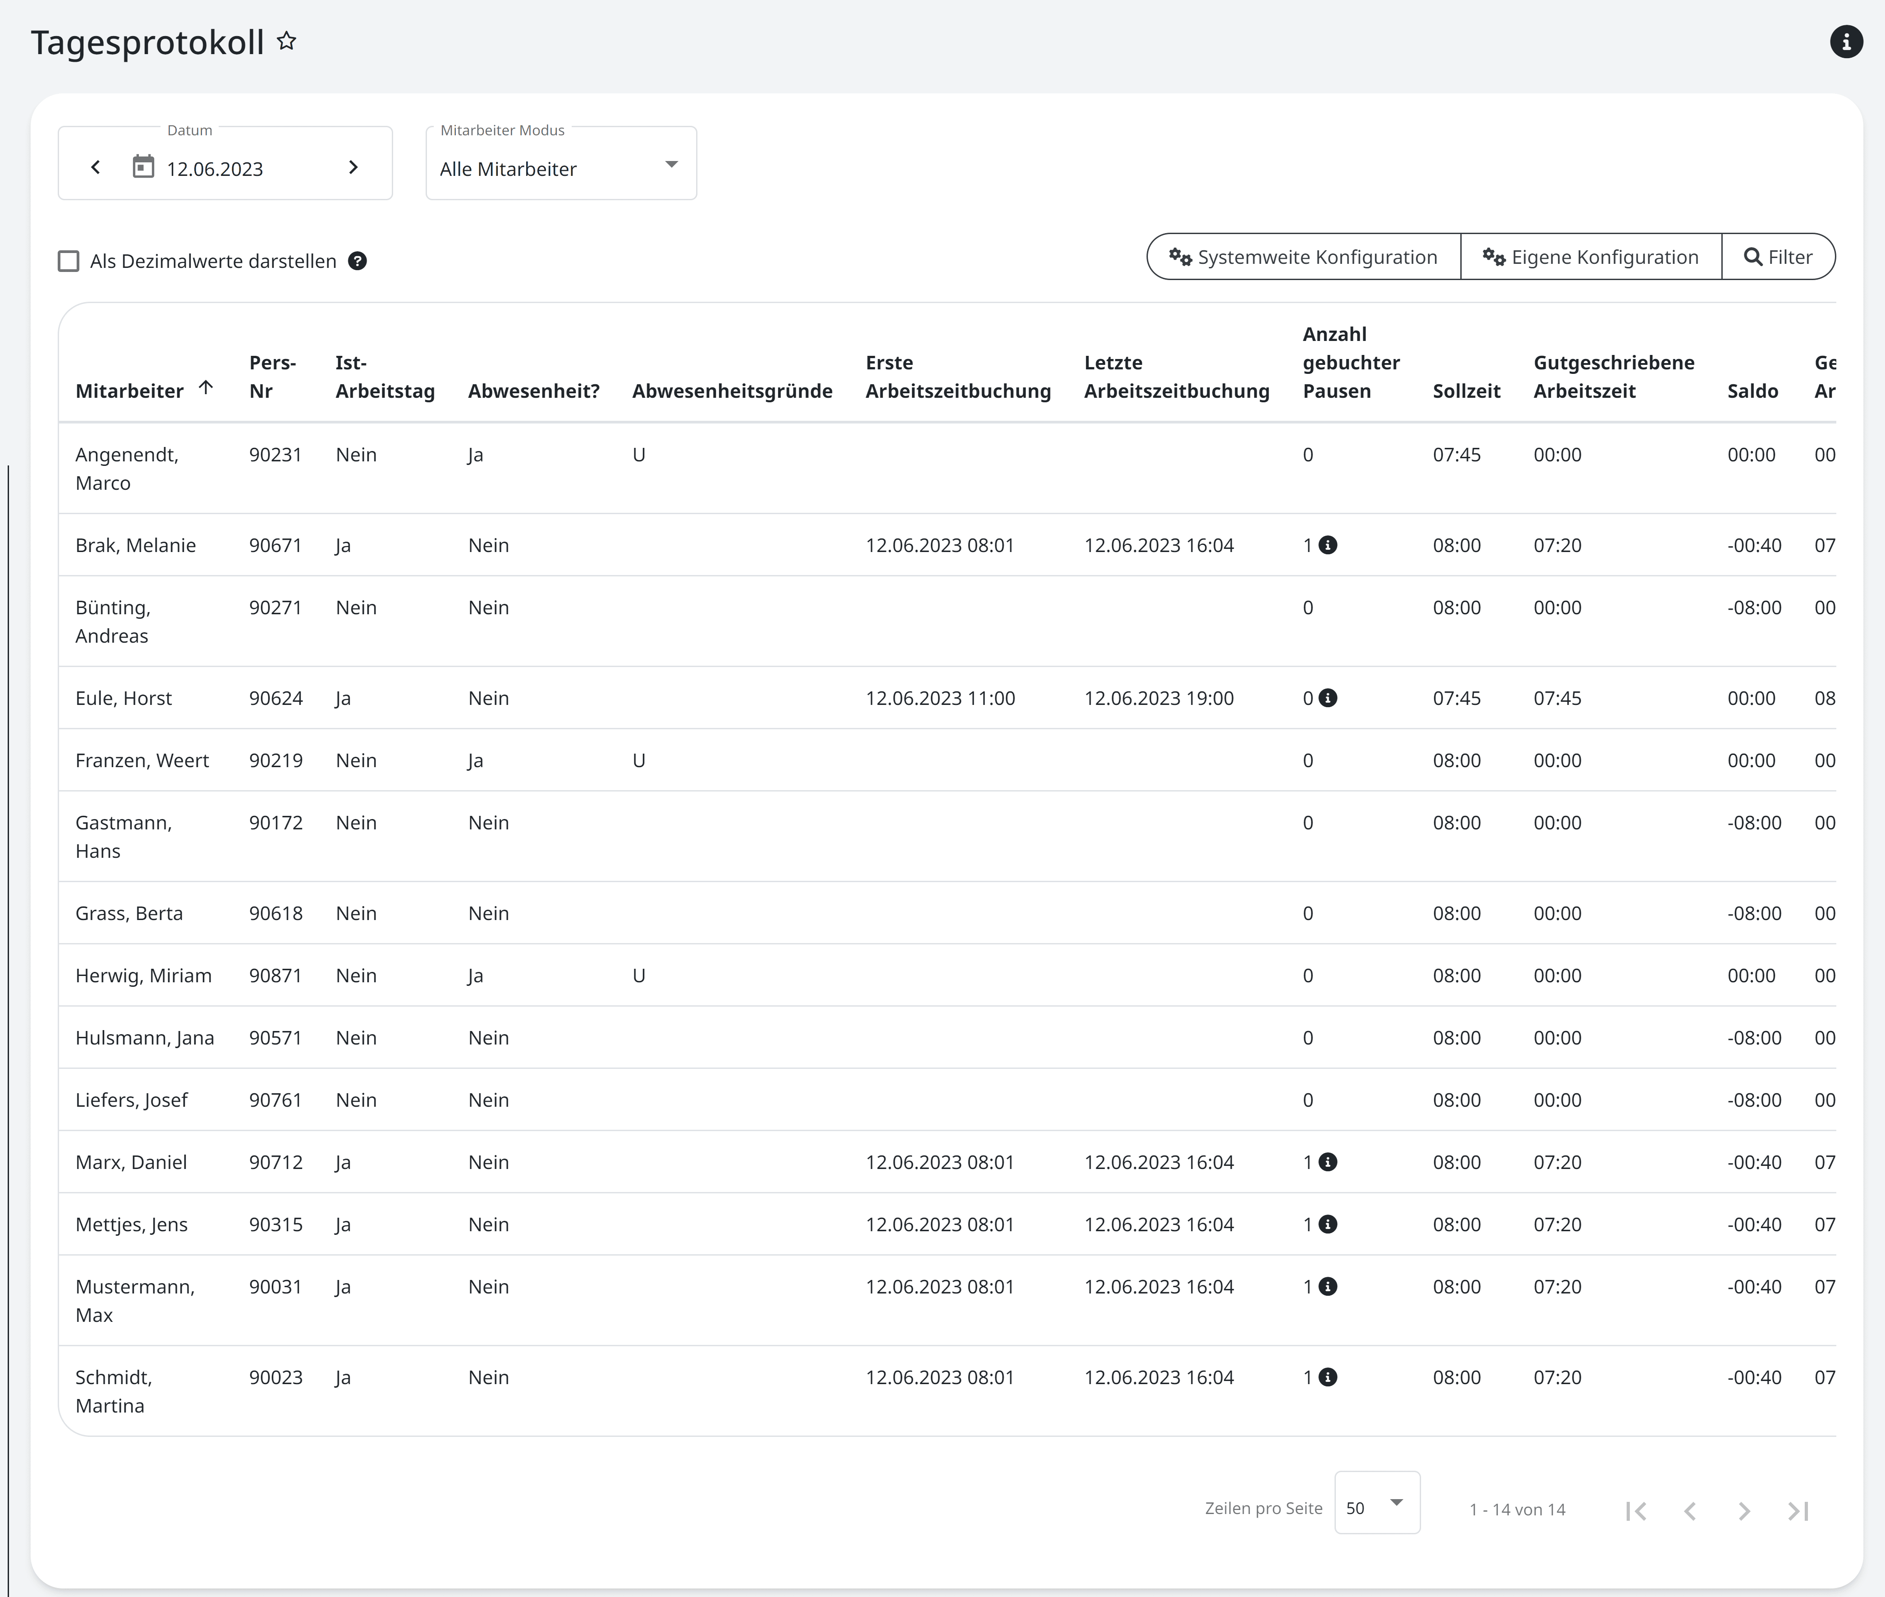
Task: Open Eigene Konfiguration
Action: (x=1590, y=257)
